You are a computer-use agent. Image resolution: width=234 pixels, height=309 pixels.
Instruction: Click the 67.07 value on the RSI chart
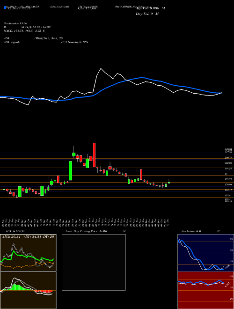[x=227, y=285]
